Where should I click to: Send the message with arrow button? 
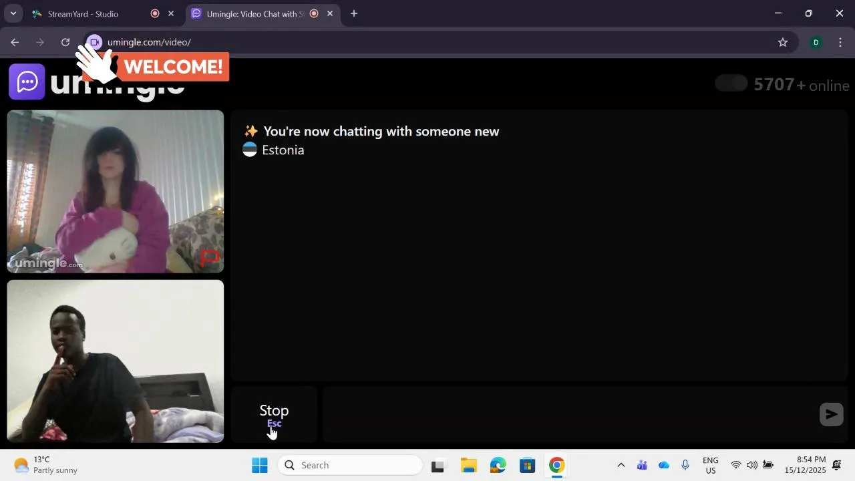[831, 414]
